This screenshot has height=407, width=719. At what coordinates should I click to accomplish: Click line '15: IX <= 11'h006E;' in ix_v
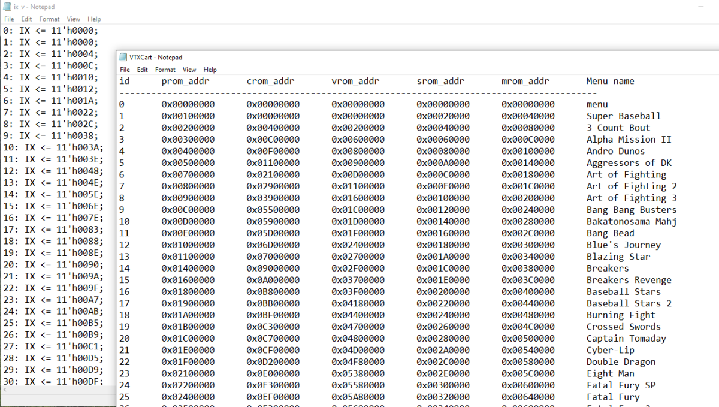click(x=53, y=206)
